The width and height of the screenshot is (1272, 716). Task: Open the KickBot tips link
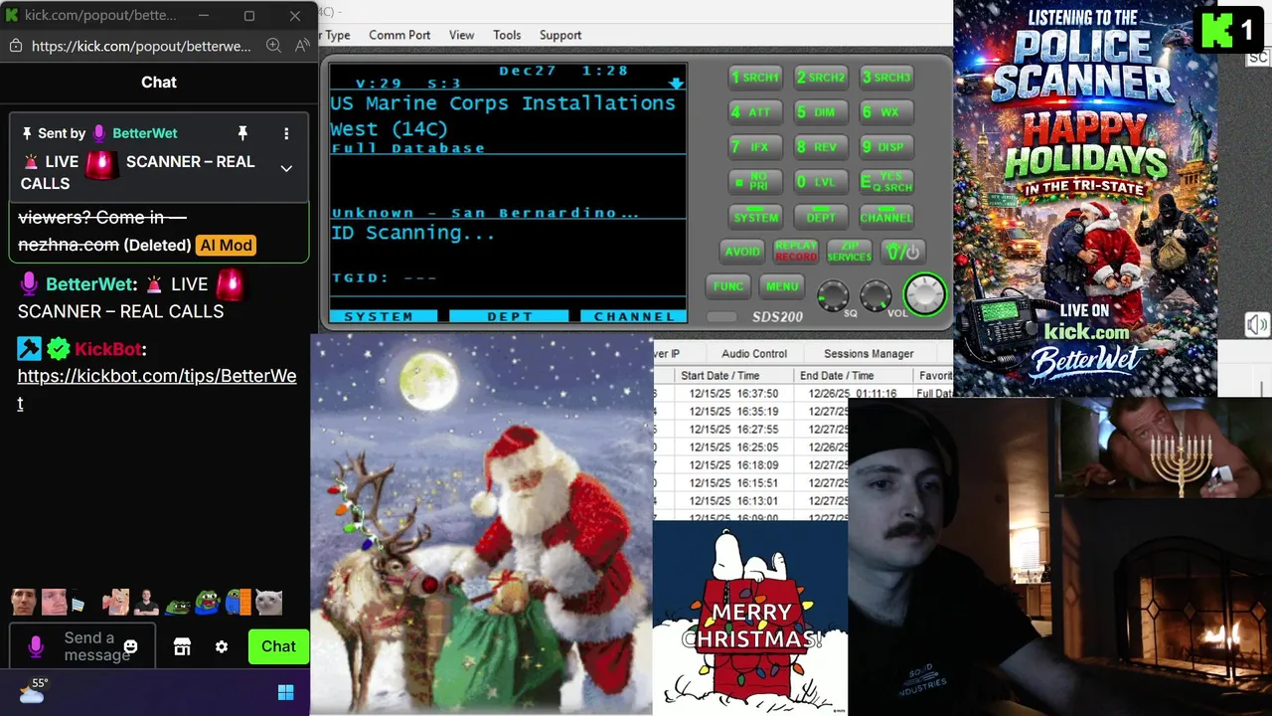click(157, 389)
